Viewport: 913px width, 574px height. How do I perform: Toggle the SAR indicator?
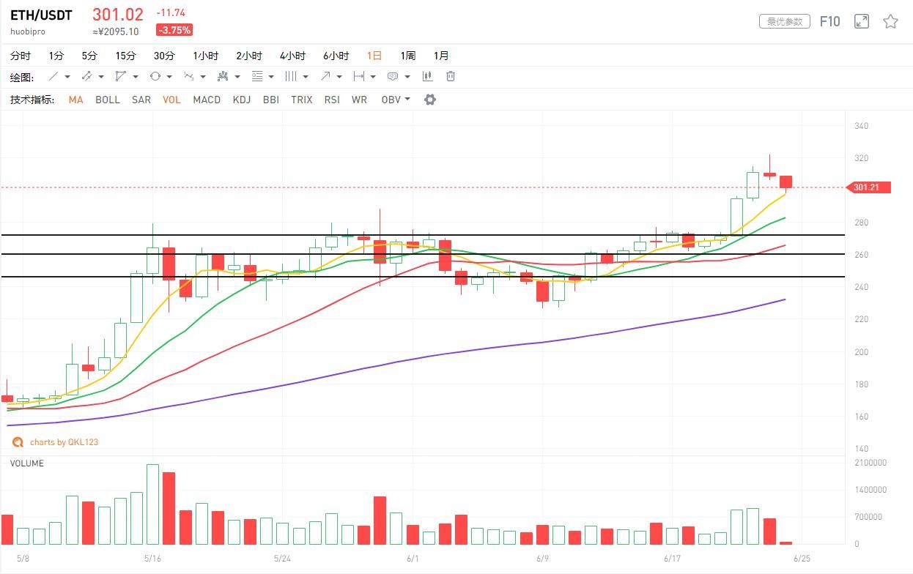point(141,100)
